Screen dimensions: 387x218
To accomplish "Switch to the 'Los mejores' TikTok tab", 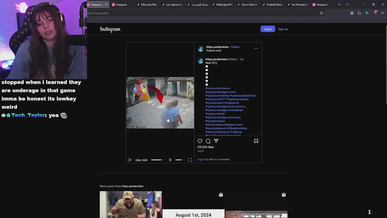I will click(x=172, y=5).
